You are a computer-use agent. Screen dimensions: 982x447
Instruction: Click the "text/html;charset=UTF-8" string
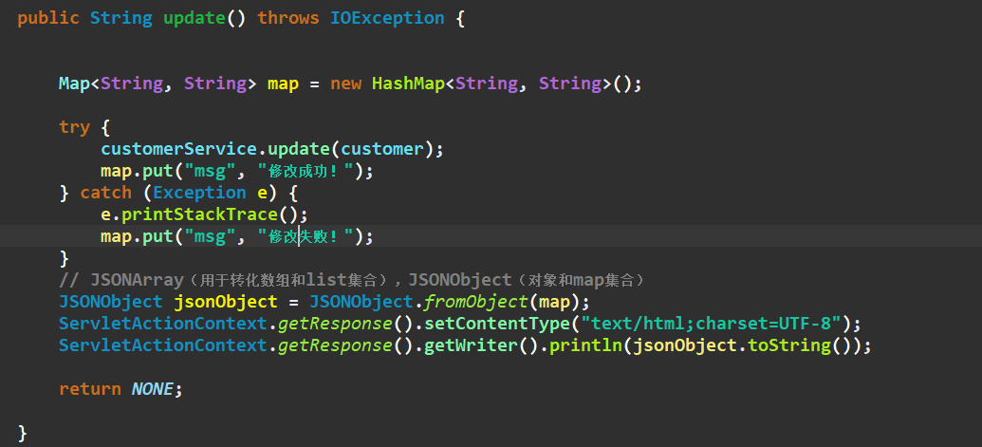point(711,324)
